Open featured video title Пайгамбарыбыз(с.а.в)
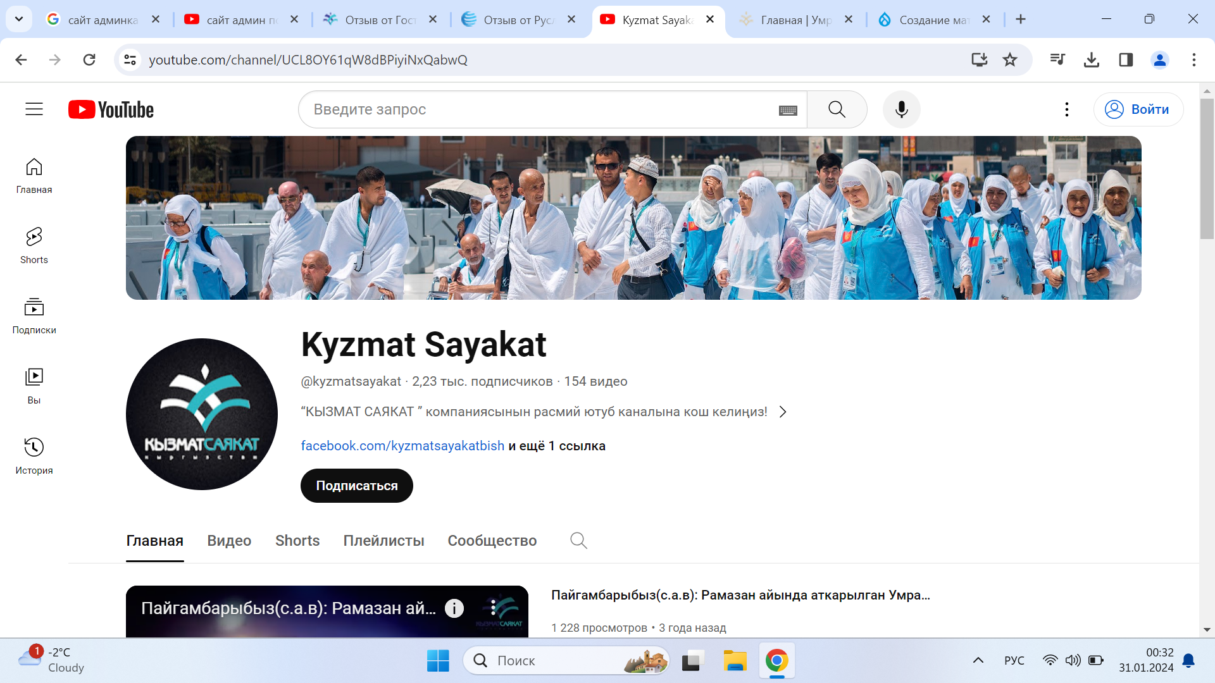Image resolution: width=1215 pixels, height=683 pixels. [740, 595]
